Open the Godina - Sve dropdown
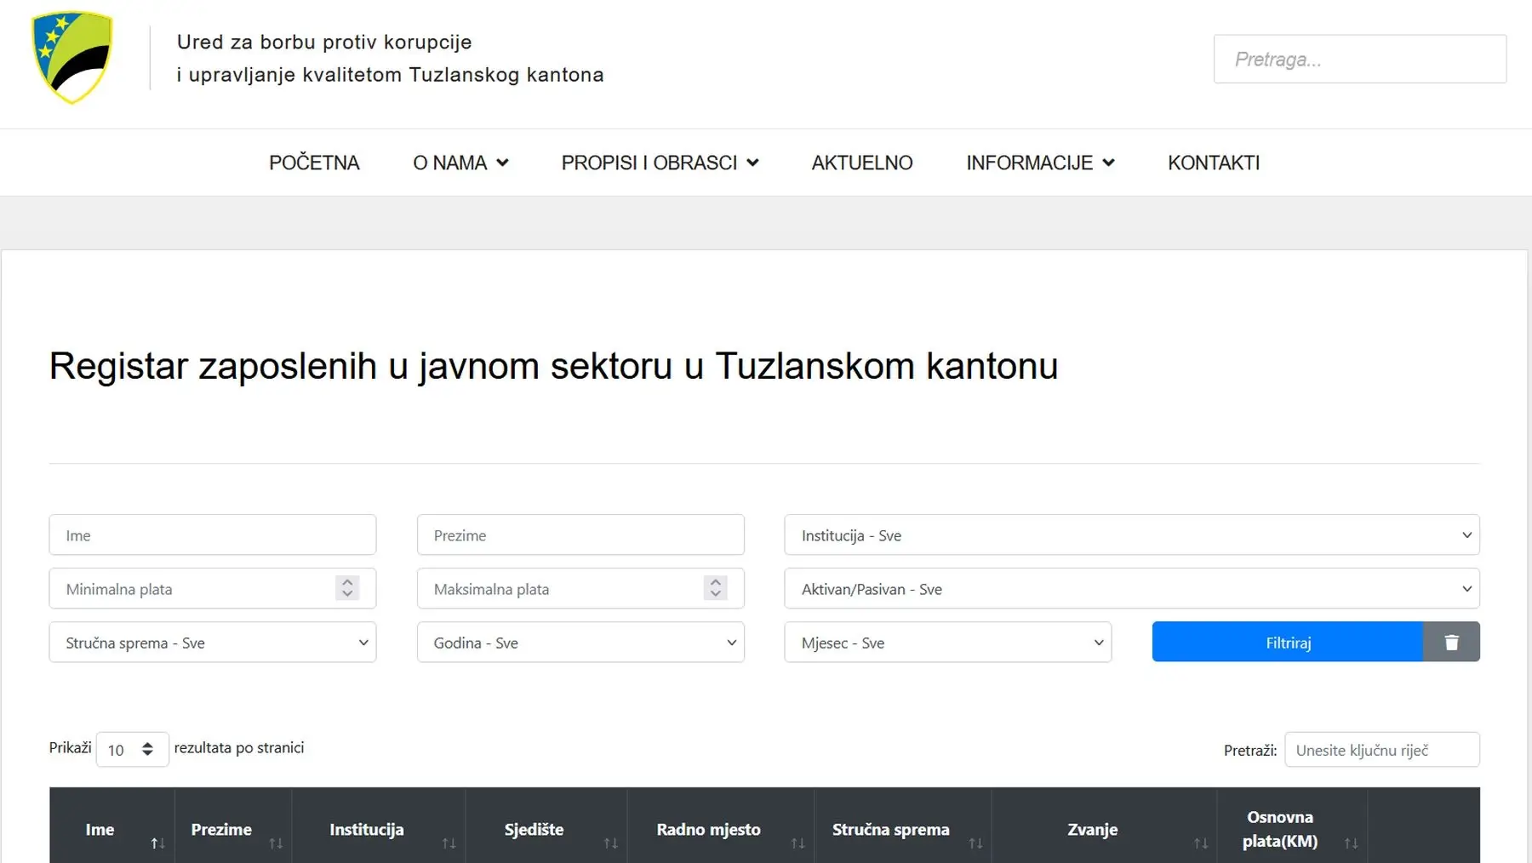The height and width of the screenshot is (863, 1532). pyautogui.click(x=580, y=643)
